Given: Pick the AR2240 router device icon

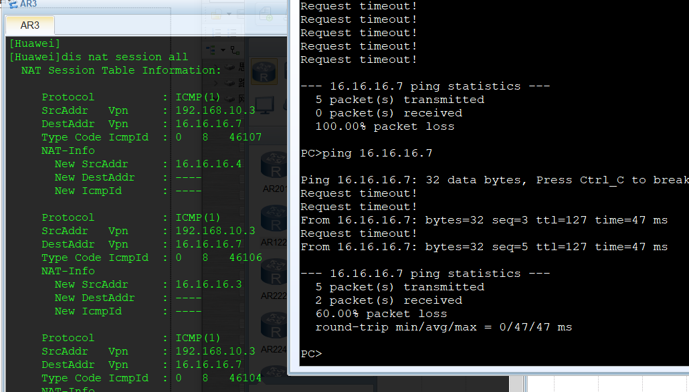Looking at the screenshot, I should [x=274, y=324].
